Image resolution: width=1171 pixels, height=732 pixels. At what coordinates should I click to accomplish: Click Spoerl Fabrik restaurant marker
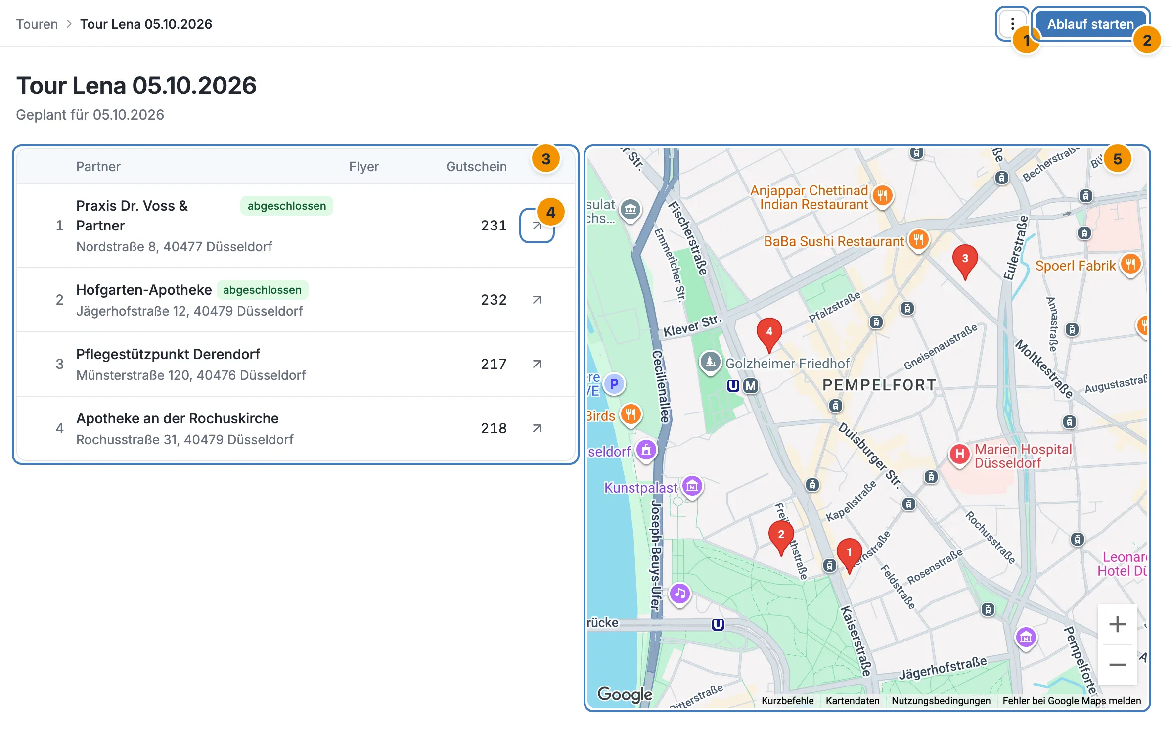pyautogui.click(x=1130, y=264)
